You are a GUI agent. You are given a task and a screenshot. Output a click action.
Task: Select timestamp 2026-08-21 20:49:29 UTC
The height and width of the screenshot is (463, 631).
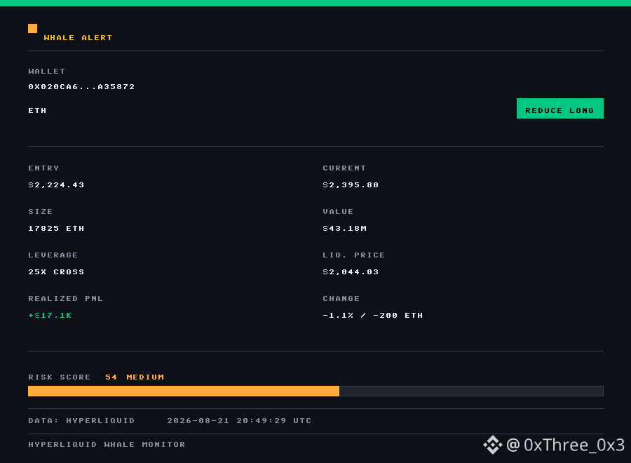239,420
